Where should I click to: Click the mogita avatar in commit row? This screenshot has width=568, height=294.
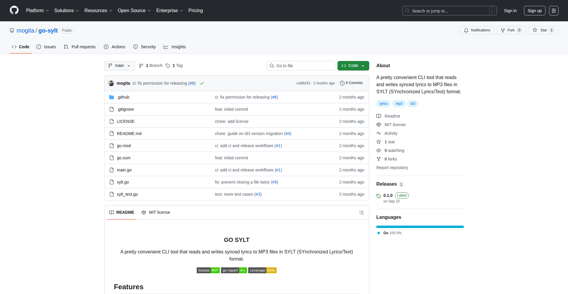[111, 83]
